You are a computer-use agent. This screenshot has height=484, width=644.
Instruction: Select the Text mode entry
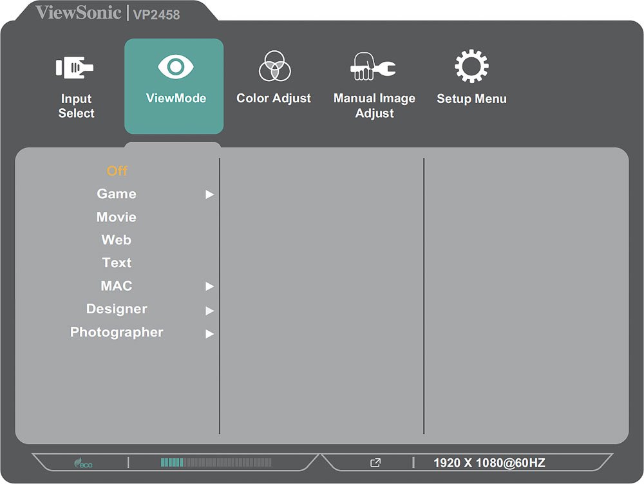tap(117, 263)
